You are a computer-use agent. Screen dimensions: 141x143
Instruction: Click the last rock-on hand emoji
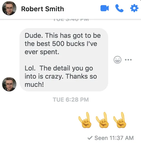coord(120,120)
